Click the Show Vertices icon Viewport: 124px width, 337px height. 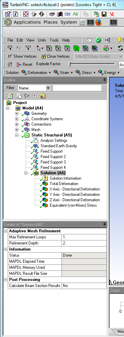[x=10, y=56]
